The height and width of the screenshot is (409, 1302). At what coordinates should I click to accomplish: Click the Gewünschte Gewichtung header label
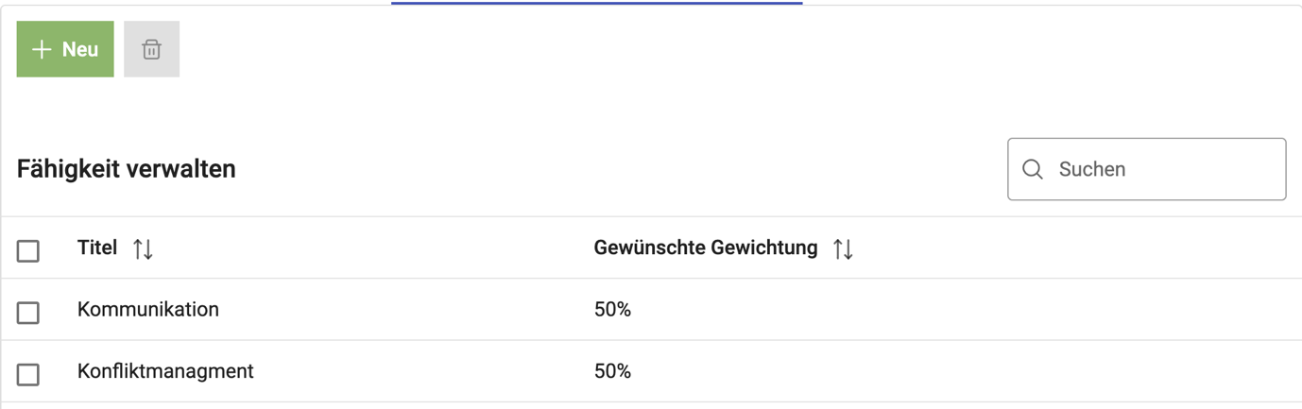click(x=705, y=248)
